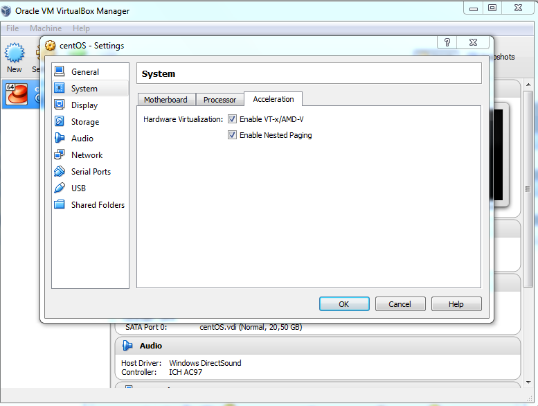The image size is (538, 406).
Task: Click the dialog's question mark help icon
Action: tap(447, 42)
